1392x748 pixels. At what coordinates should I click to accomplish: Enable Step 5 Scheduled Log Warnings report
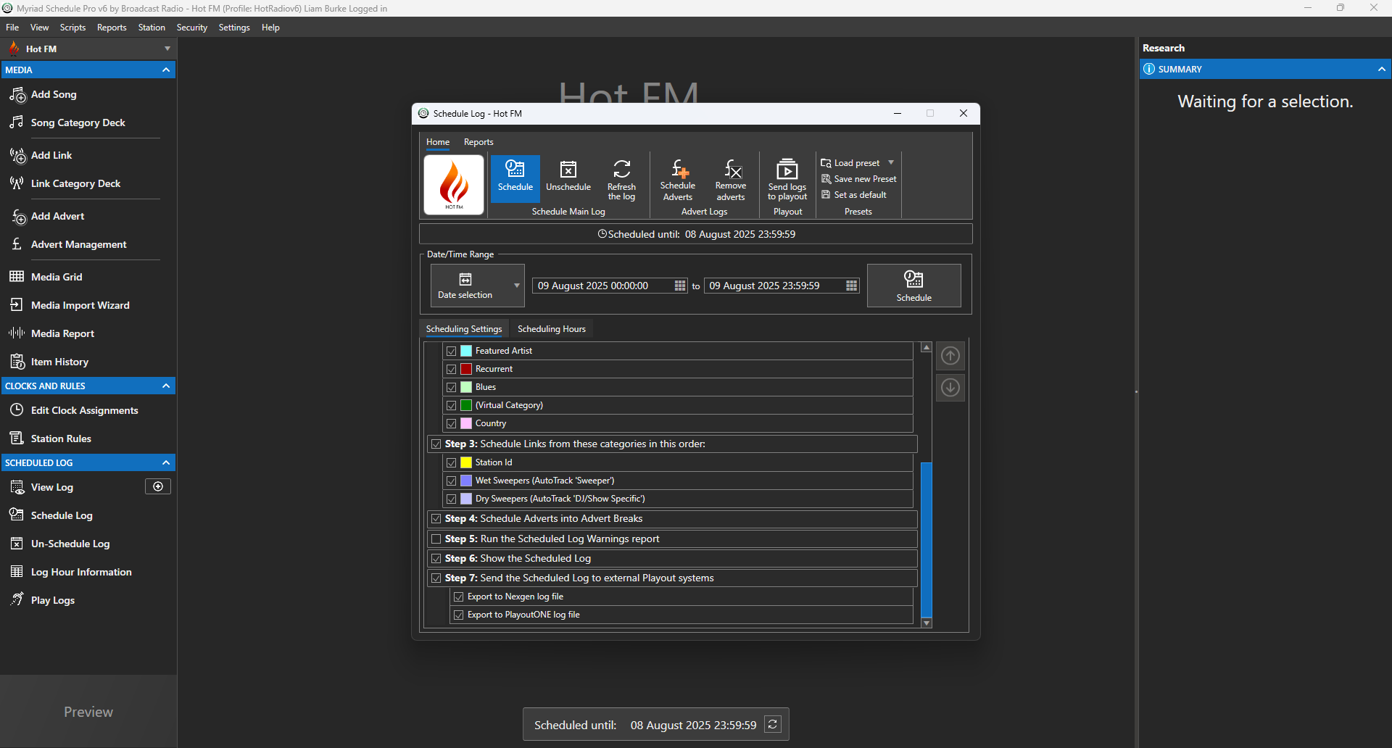pyautogui.click(x=436, y=539)
